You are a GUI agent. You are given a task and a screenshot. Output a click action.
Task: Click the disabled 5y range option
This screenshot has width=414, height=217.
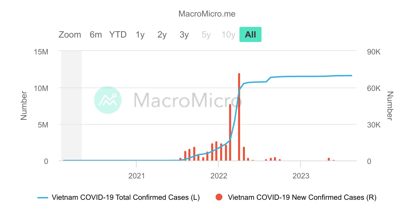(206, 34)
